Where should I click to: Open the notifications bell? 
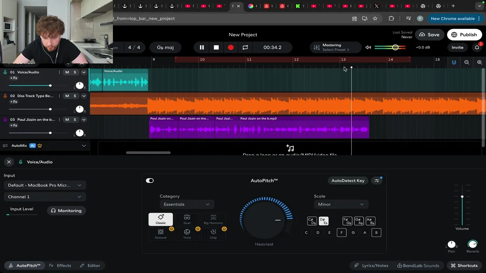click(x=477, y=47)
